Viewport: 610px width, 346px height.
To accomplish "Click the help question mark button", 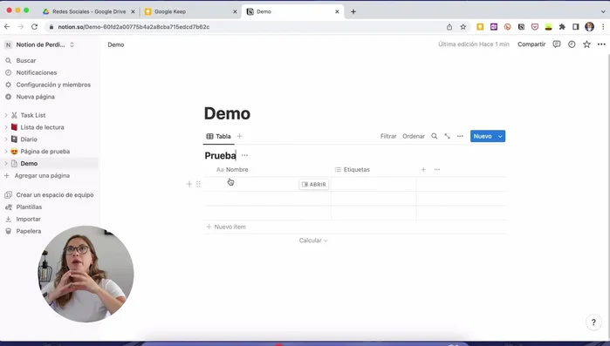I will pos(593,322).
